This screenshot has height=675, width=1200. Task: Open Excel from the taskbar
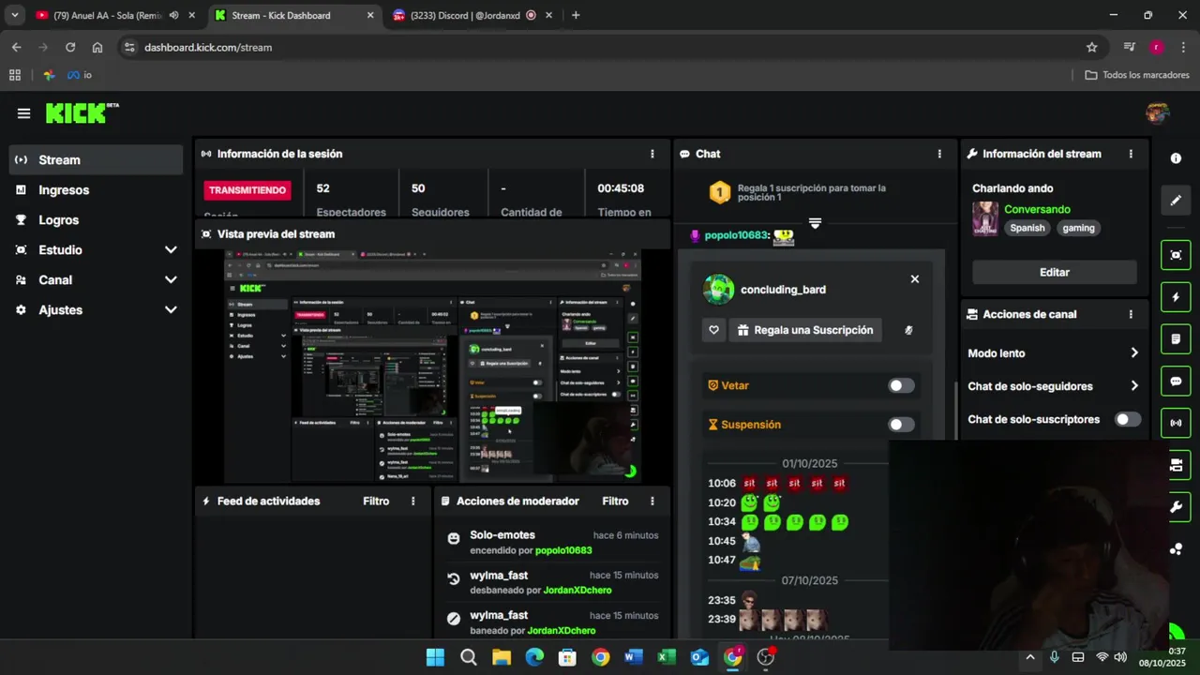coord(667,657)
